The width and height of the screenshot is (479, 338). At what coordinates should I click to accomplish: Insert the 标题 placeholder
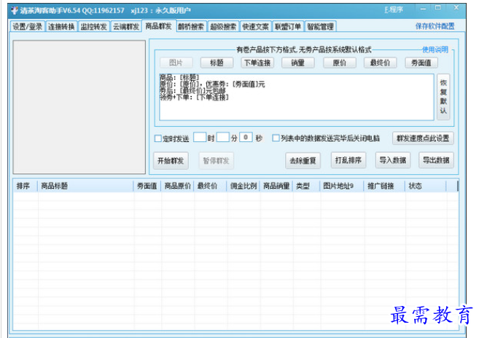217,63
